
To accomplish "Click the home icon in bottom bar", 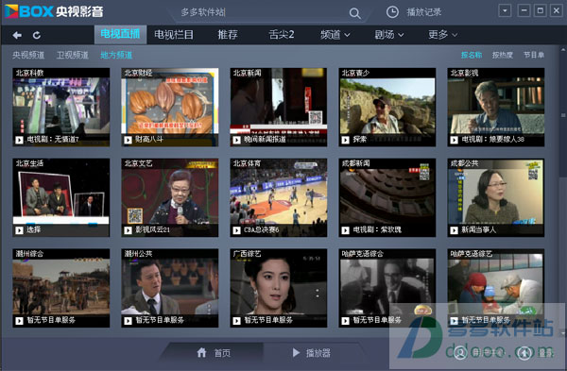I will click(x=202, y=352).
